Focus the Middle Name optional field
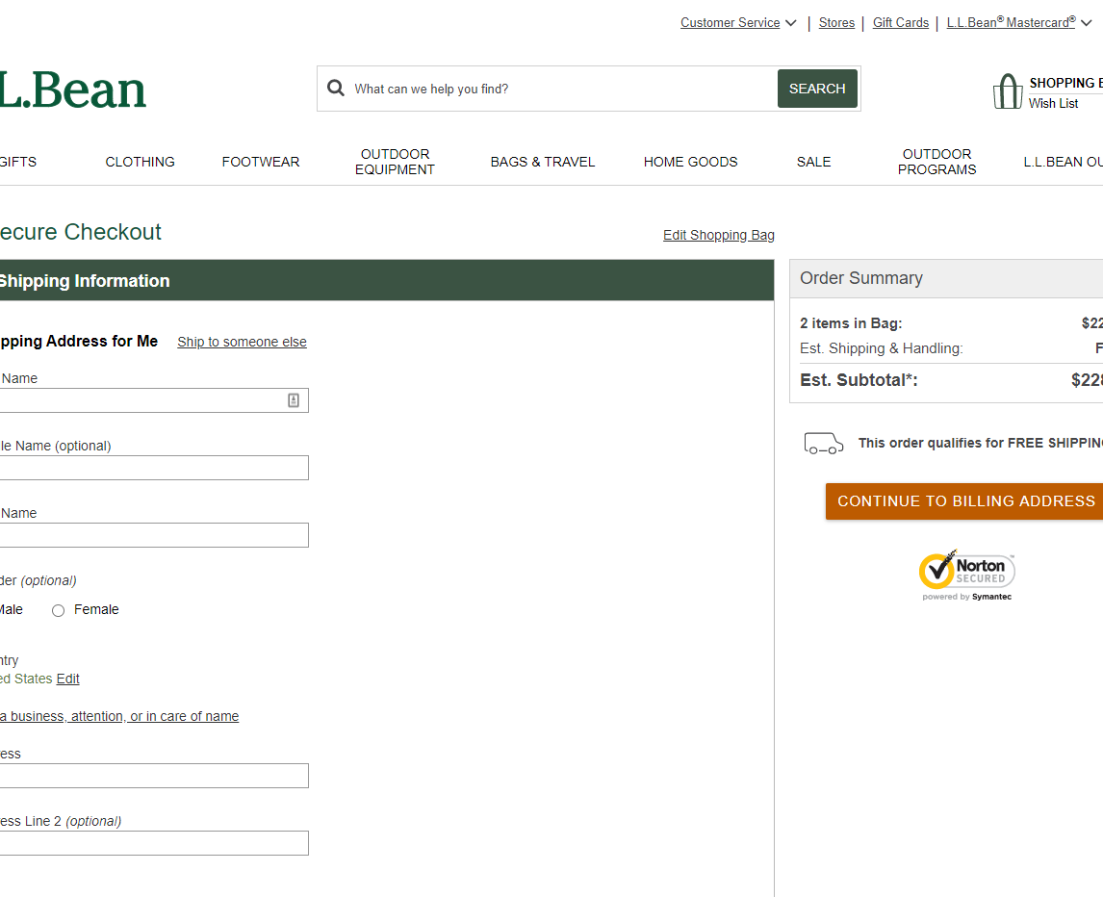Viewport: 1103px width, 897px height. 154,468
